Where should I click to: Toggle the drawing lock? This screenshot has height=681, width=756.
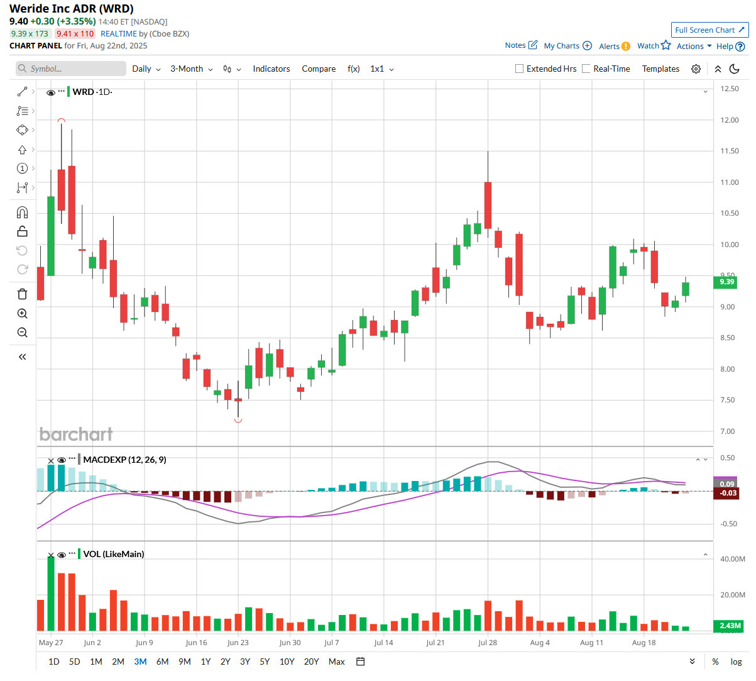click(x=22, y=231)
